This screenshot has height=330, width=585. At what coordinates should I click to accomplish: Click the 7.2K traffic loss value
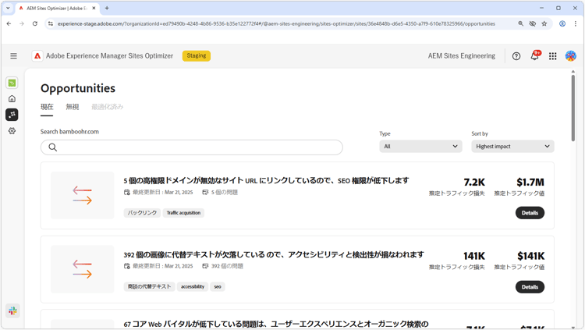point(474,183)
